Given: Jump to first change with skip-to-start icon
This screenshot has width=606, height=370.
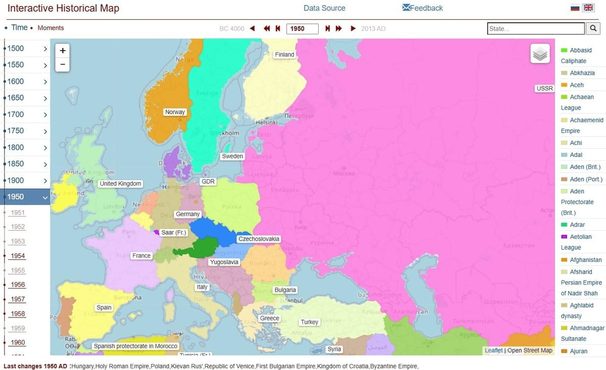Looking at the screenshot, I should 278,29.
